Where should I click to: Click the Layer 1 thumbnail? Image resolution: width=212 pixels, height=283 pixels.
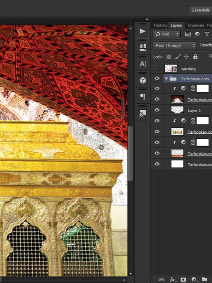pyautogui.click(x=177, y=110)
